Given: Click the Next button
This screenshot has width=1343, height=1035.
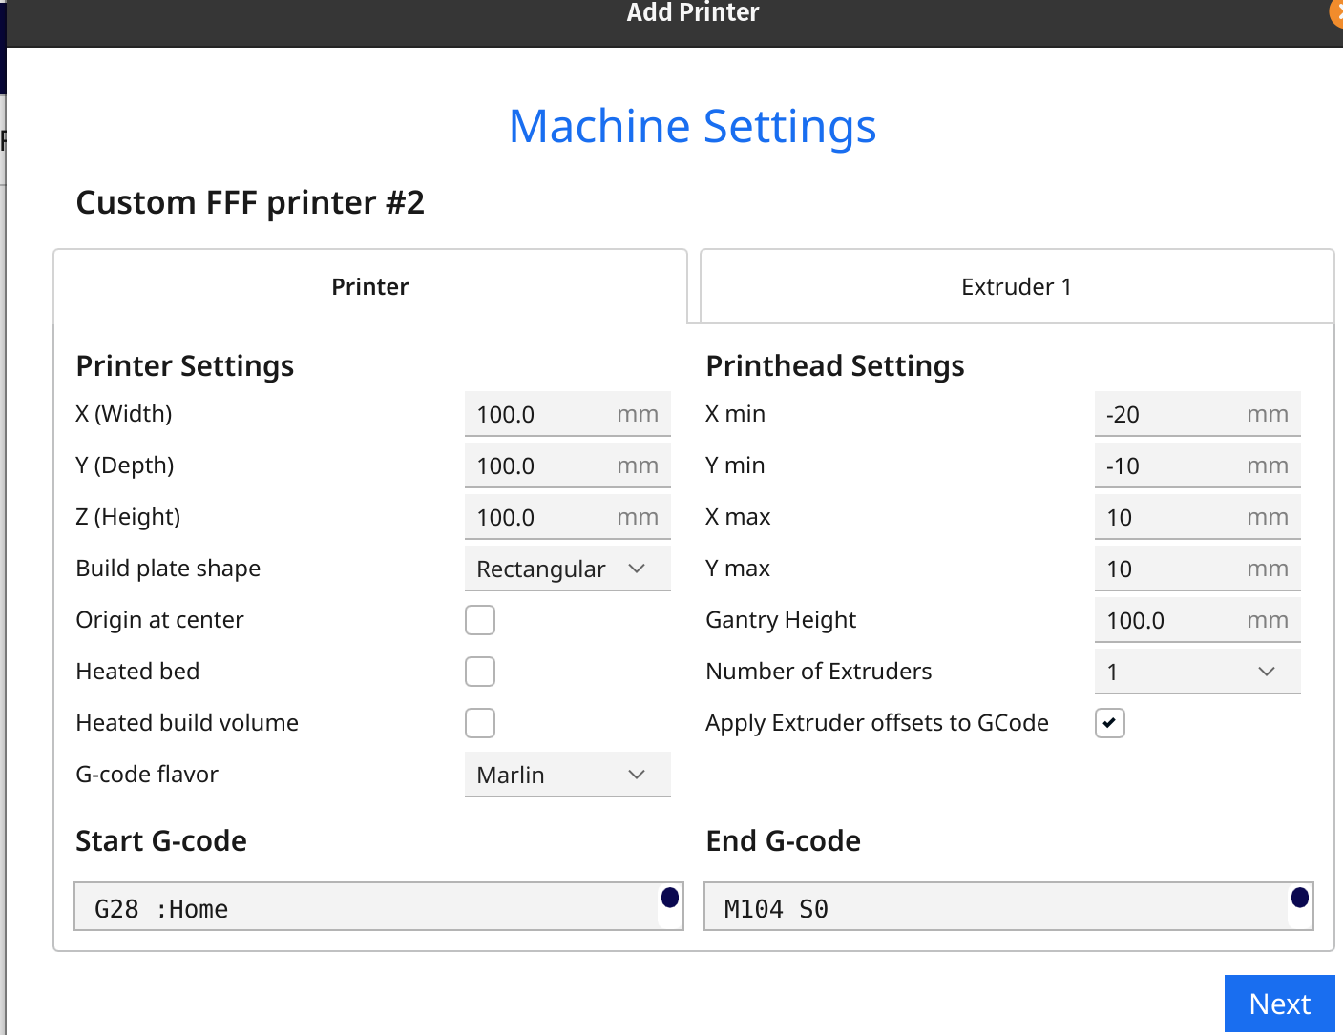Looking at the screenshot, I should click(x=1279, y=1004).
